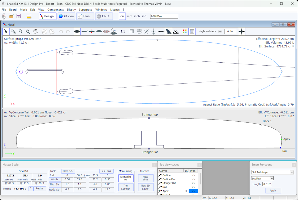
Task: Click Apply in Smart Functions
Action: click(x=273, y=191)
